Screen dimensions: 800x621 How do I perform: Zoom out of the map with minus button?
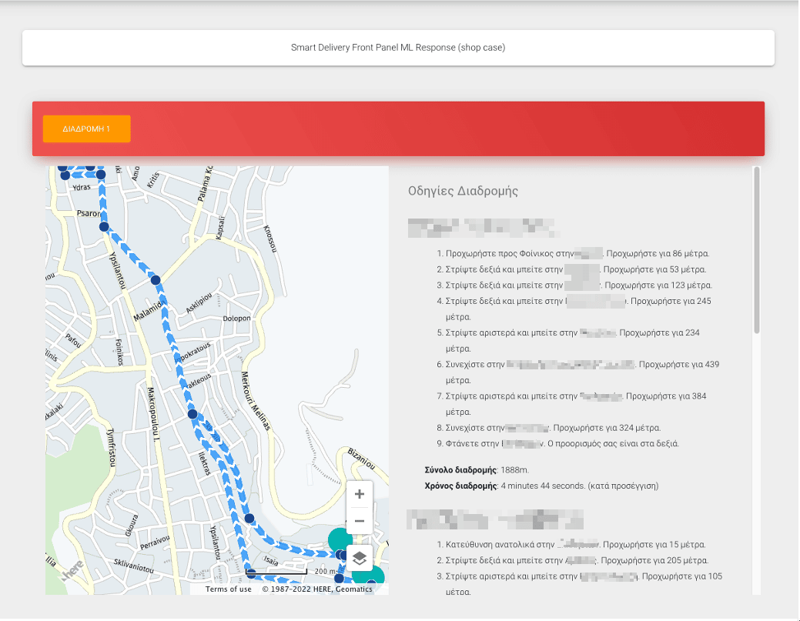pos(360,521)
